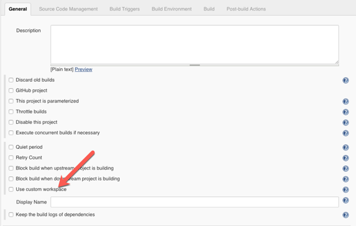
Task: Open help for Discard old builds
Action: pyautogui.click(x=346, y=80)
